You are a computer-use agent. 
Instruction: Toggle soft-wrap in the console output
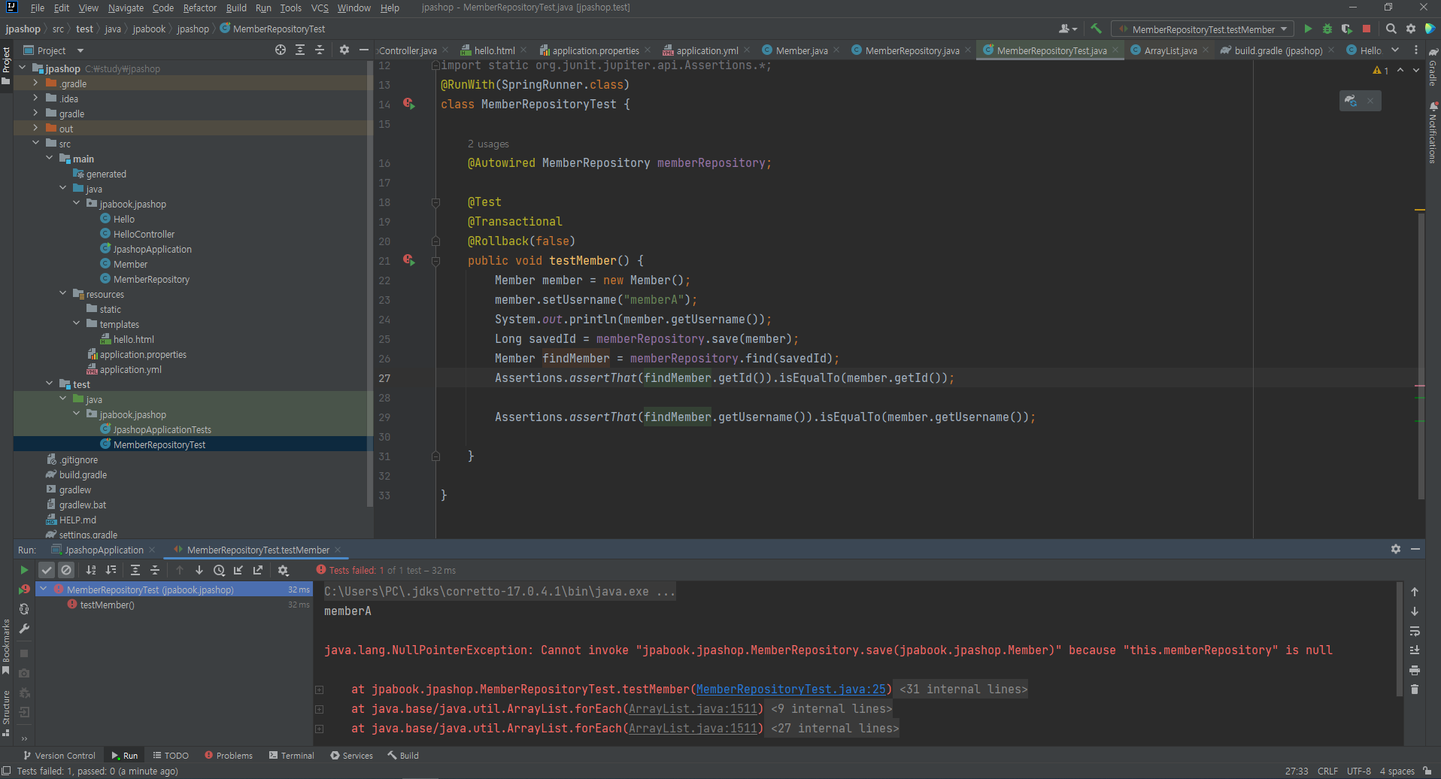click(x=1415, y=631)
